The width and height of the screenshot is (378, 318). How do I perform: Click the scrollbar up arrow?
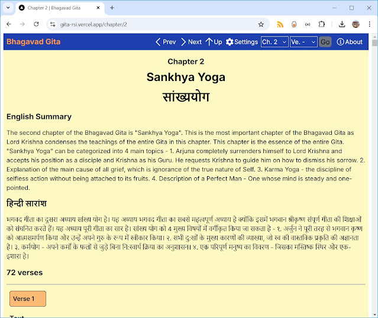click(x=374, y=37)
